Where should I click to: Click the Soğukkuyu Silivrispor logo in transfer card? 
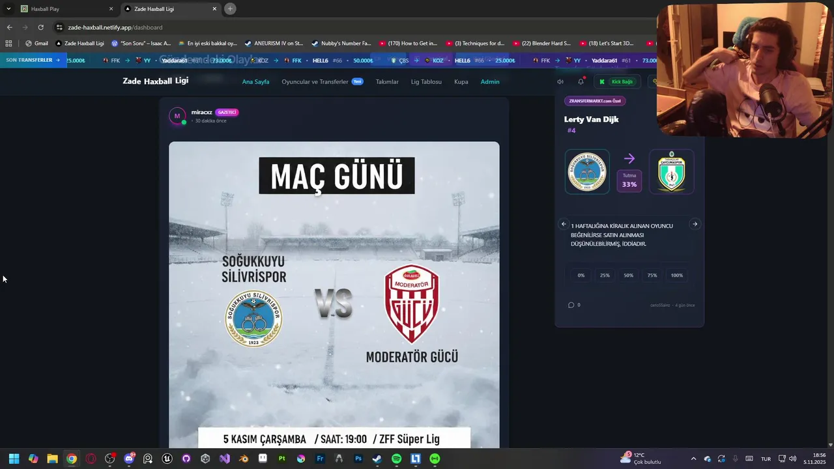587,171
